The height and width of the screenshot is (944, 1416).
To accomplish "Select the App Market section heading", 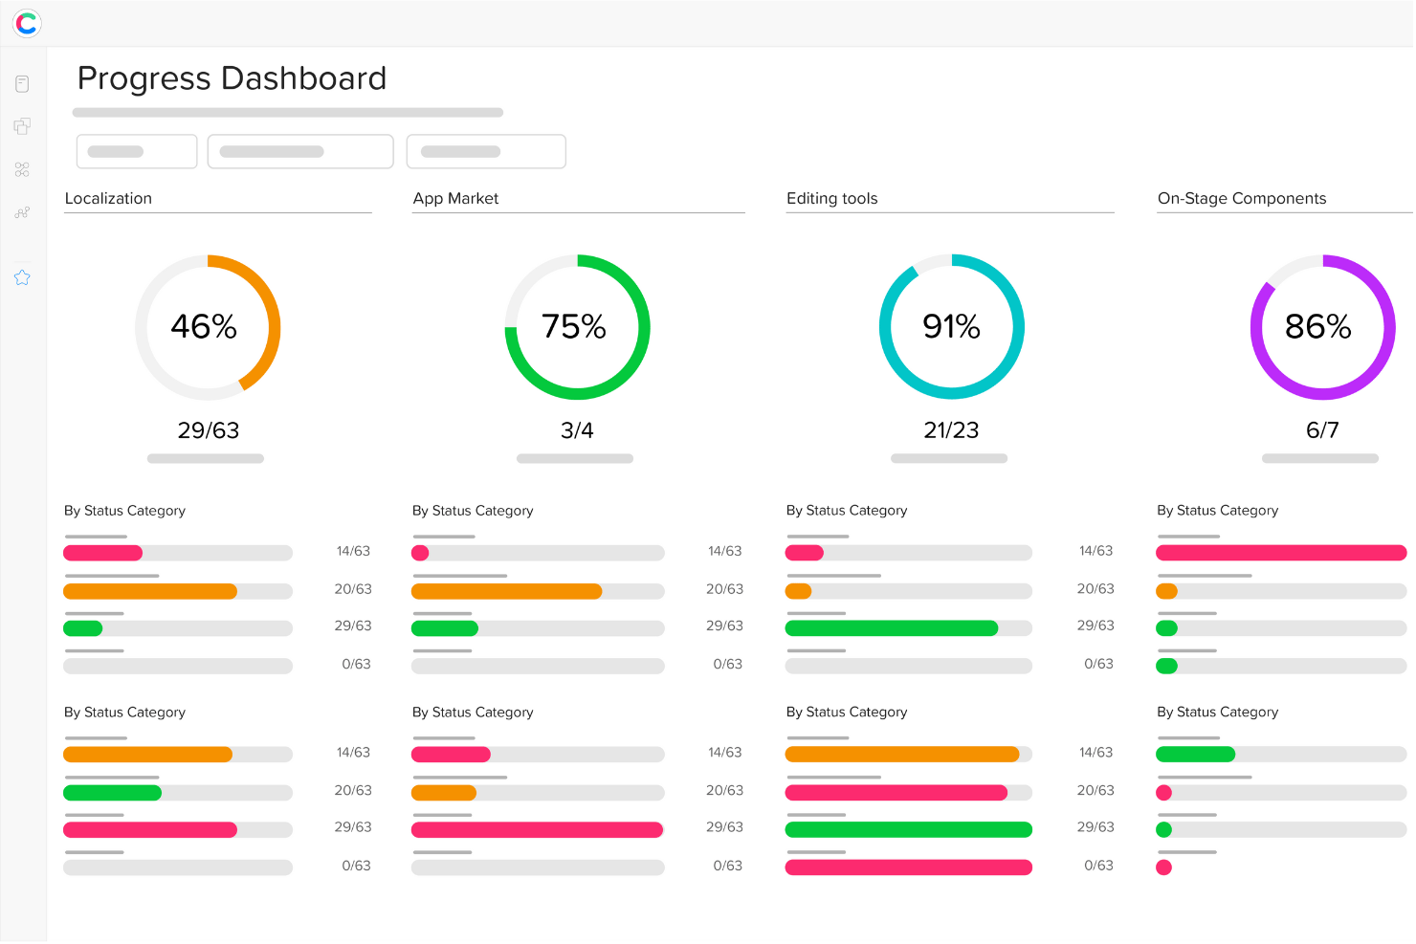I will click(455, 198).
